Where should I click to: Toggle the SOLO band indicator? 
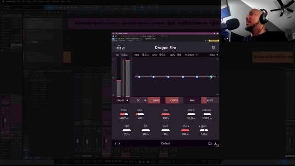217,55
